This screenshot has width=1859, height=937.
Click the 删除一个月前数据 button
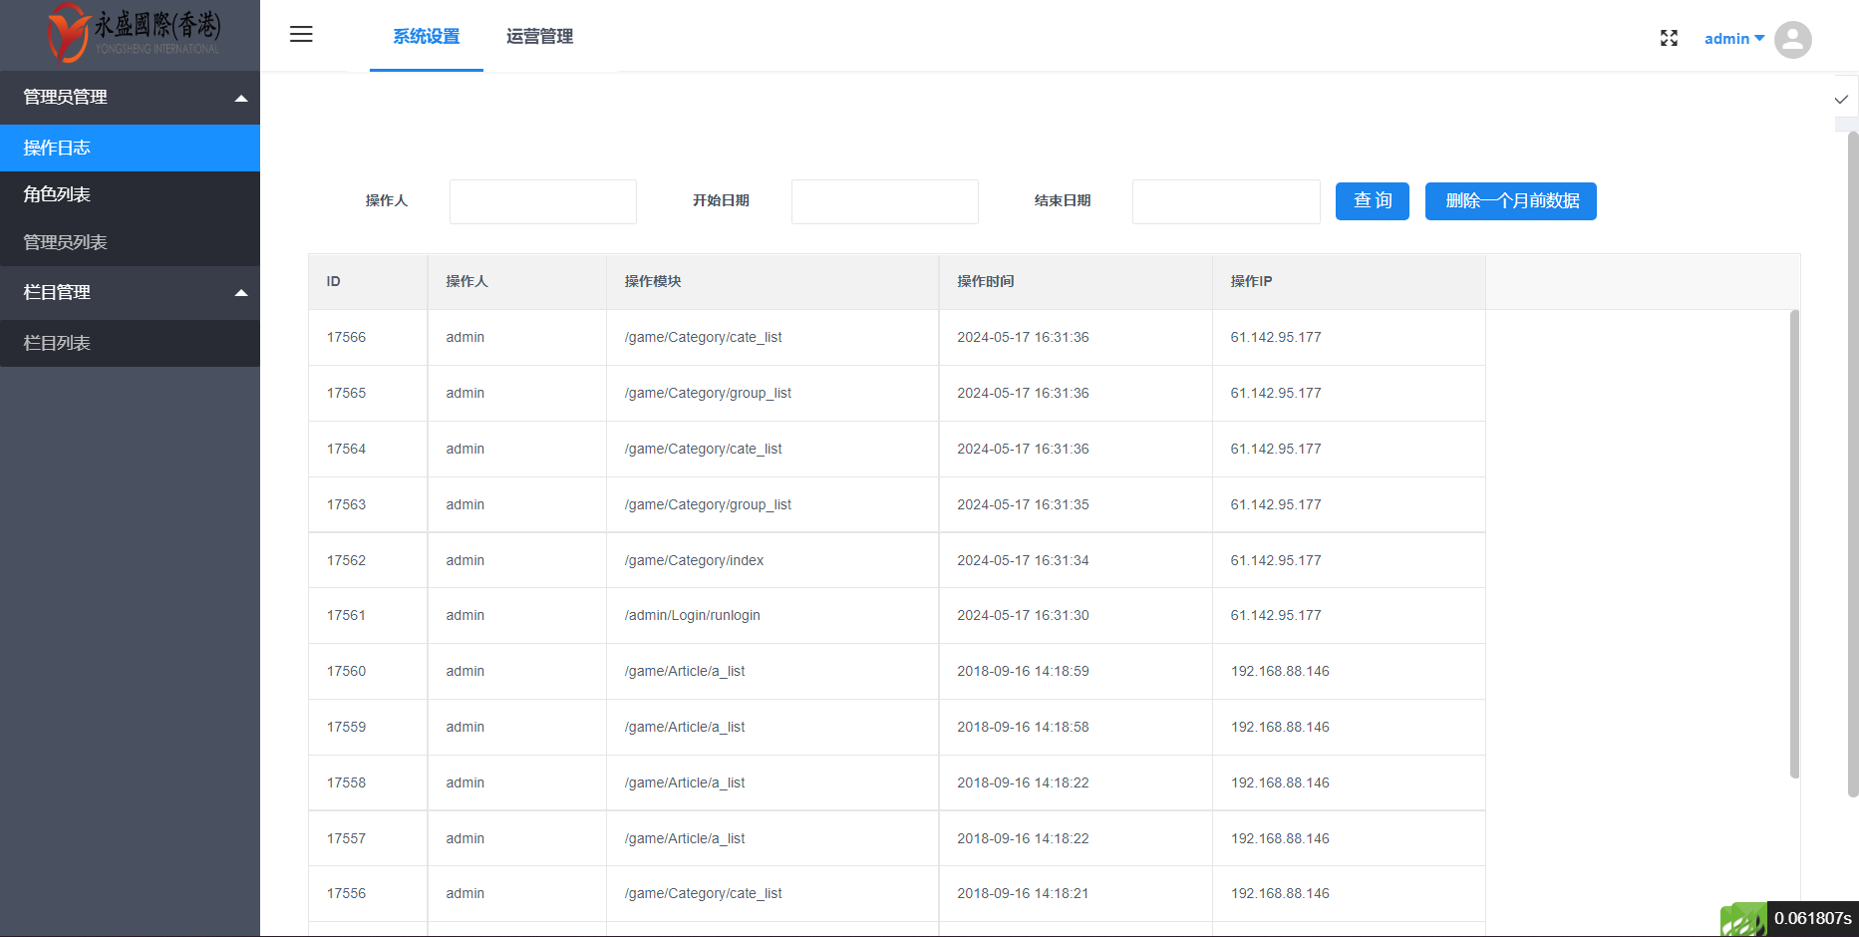point(1511,201)
